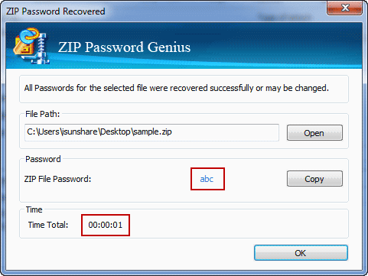Click the word Genius in the banner
Screen dimensions: 368x276
[x=169, y=47]
